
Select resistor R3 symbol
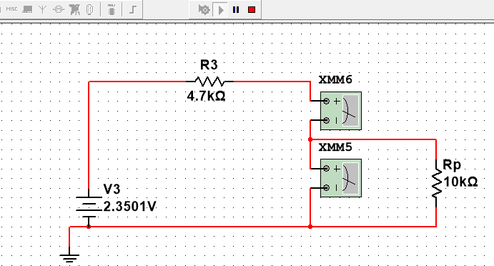click(x=209, y=82)
